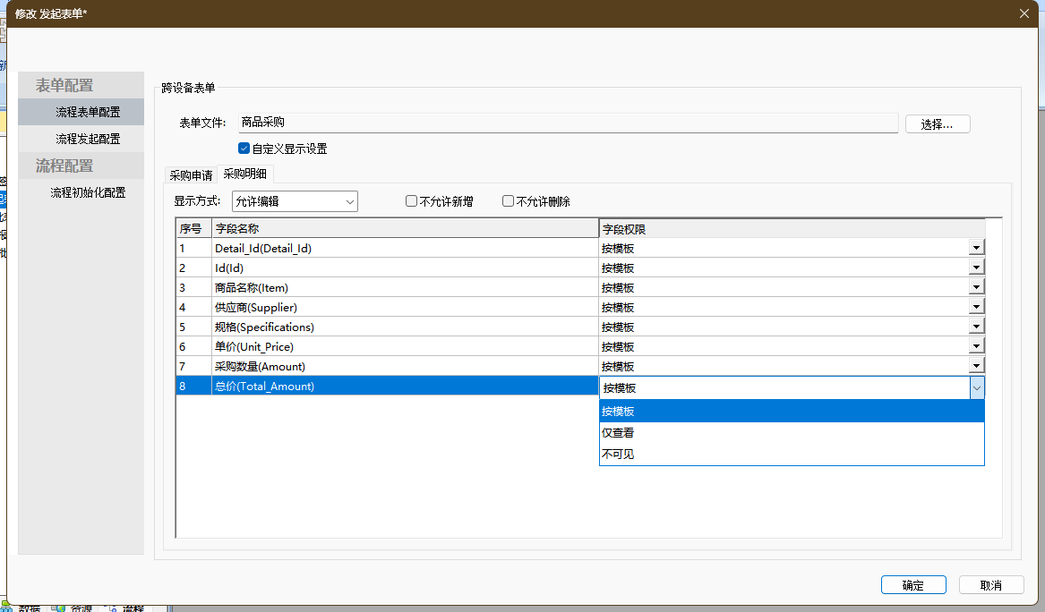Open permission dropdown arrow for 供应商 row

[x=976, y=307]
